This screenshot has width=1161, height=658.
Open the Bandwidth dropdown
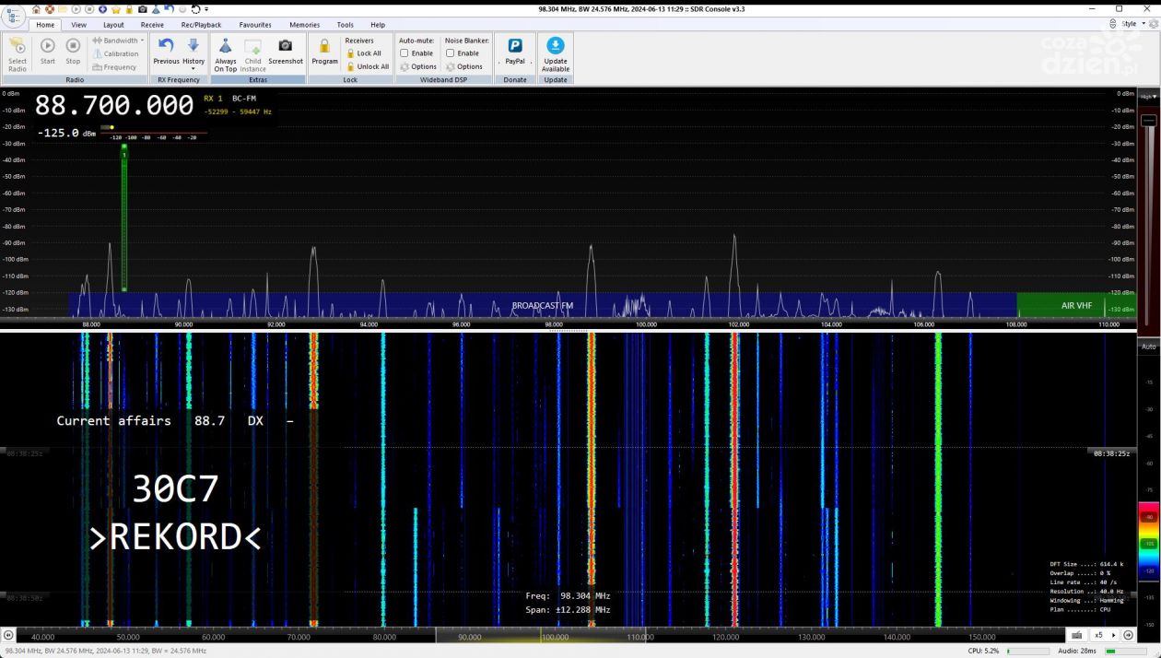(x=118, y=41)
